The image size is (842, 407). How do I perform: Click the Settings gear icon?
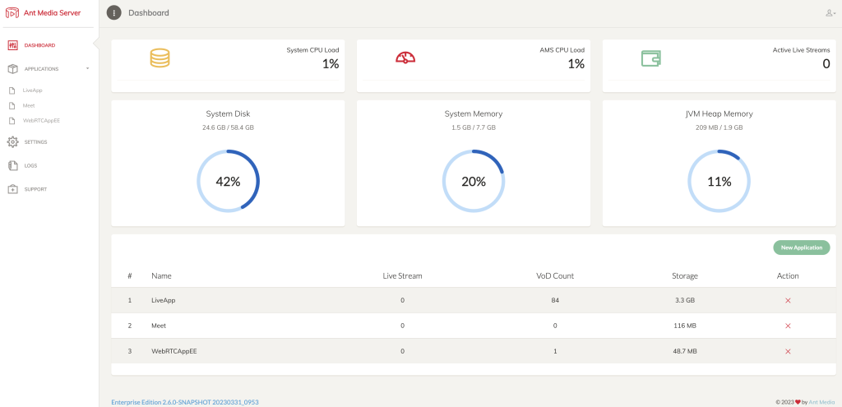(x=13, y=141)
